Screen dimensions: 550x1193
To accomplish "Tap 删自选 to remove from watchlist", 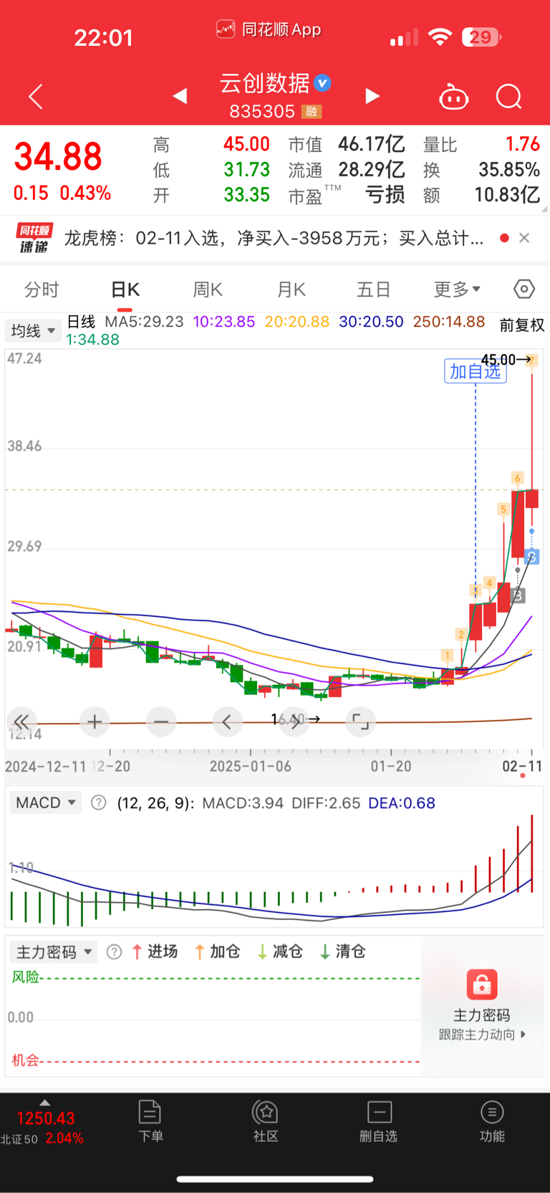I will (x=379, y=1121).
